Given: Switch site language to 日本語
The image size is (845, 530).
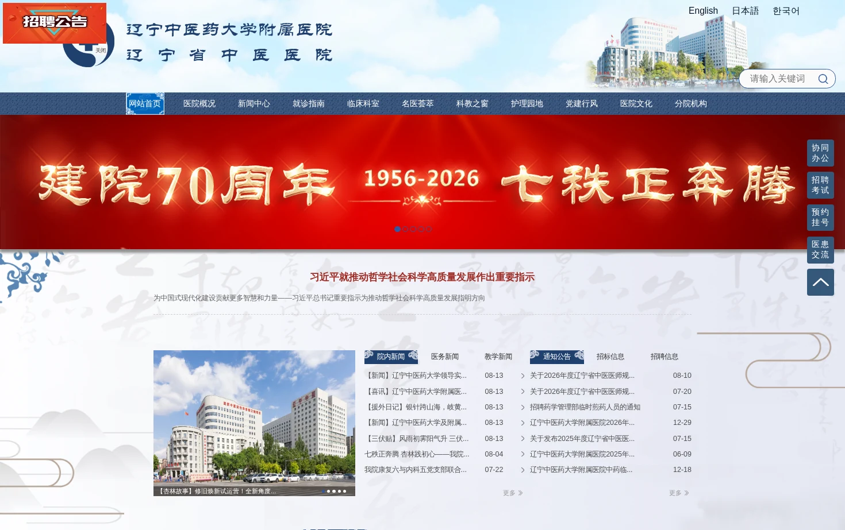Looking at the screenshot, I should (746, 11).
